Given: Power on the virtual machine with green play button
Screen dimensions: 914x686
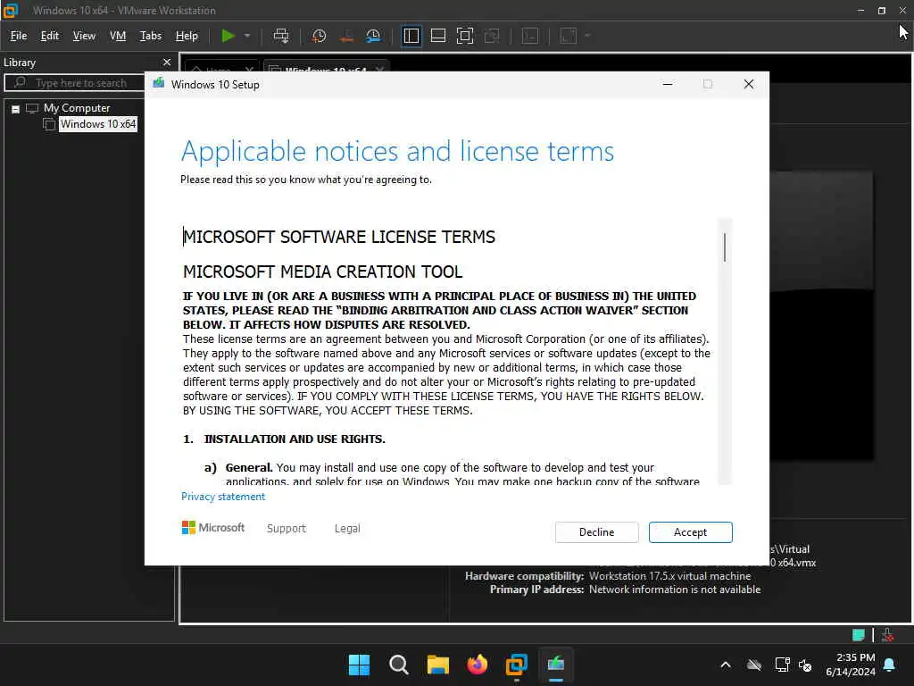Looking at the screenshot, I should [x=228, y=36].
